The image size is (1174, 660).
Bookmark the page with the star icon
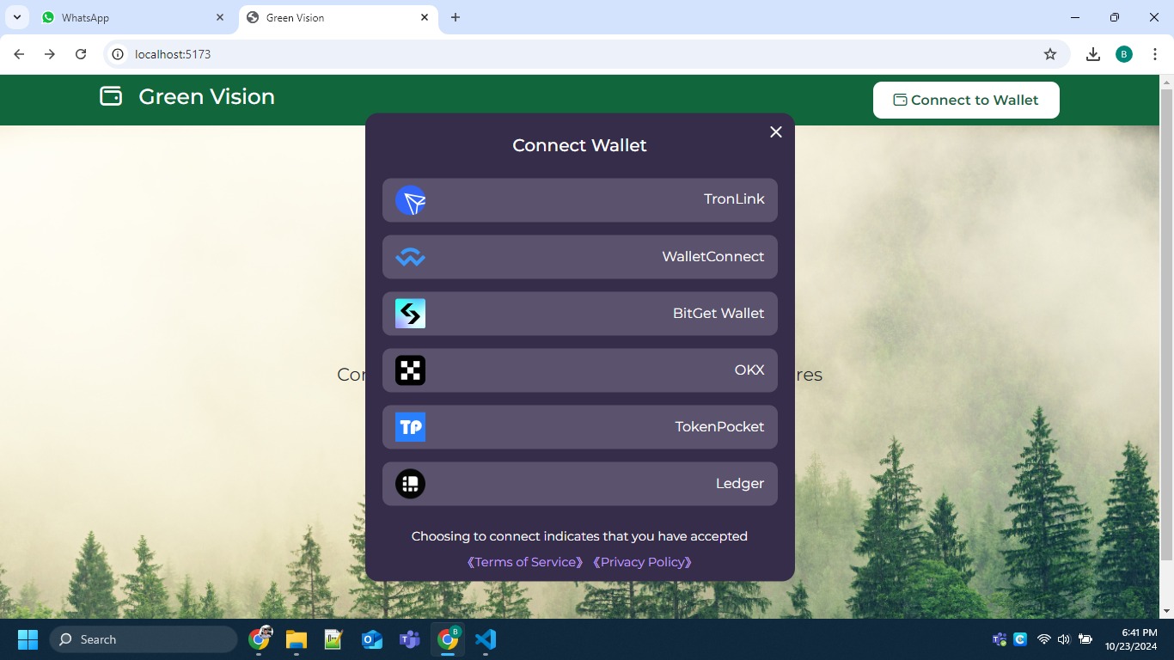[1049, 53]
